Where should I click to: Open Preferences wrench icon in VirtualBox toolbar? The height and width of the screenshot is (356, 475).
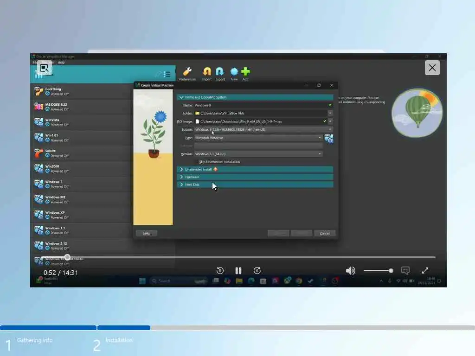click(x=187, y=74)
